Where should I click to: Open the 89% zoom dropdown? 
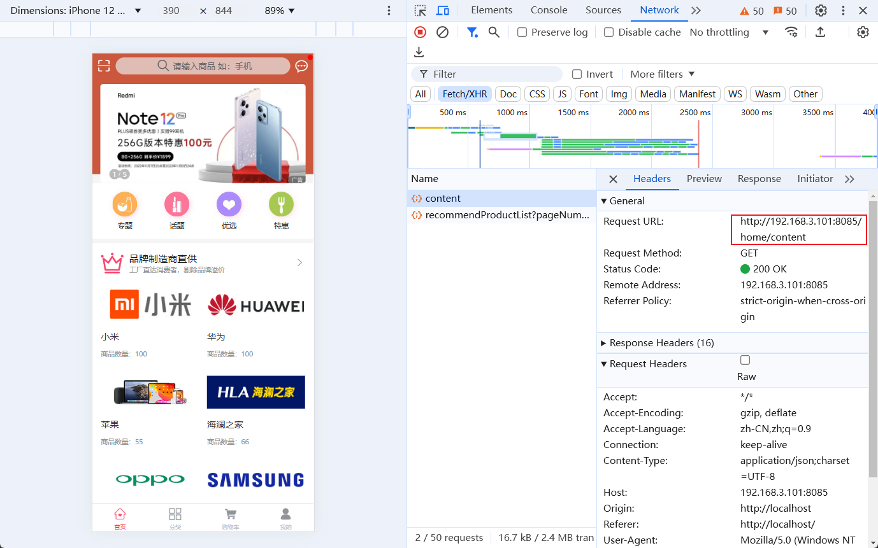(x=280, y=11)
